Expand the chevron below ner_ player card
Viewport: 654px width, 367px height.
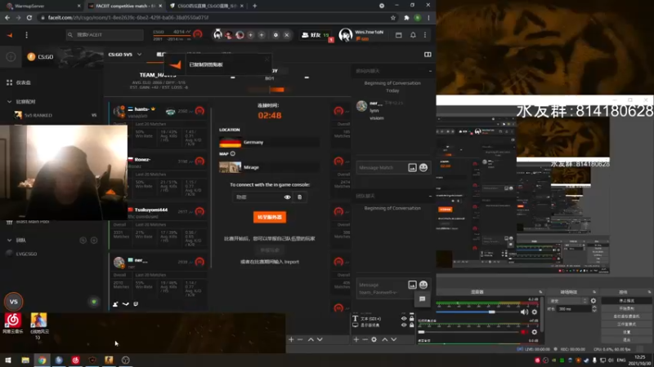126,304
